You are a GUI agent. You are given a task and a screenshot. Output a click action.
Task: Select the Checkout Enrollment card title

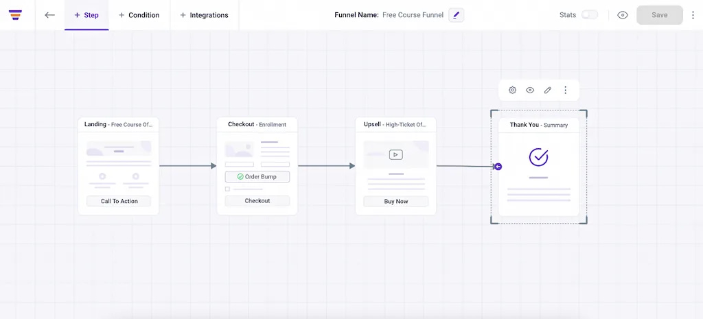click(257, 125)
